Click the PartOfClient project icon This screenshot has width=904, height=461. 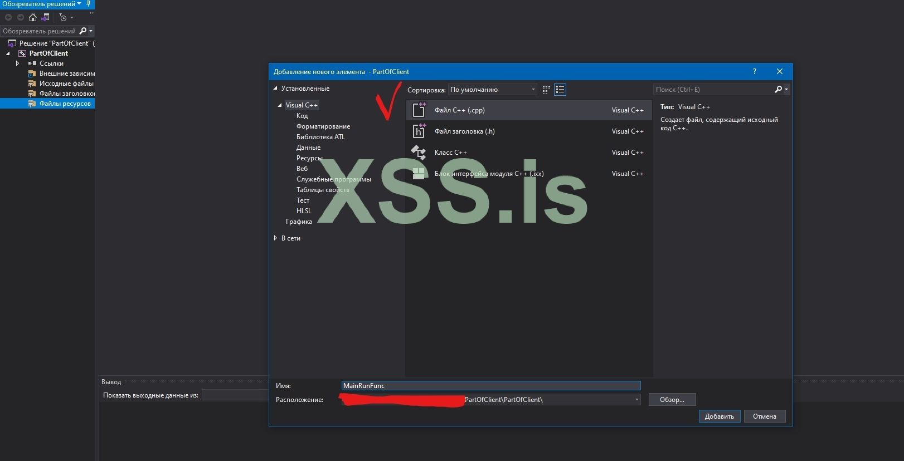point(22,53)
